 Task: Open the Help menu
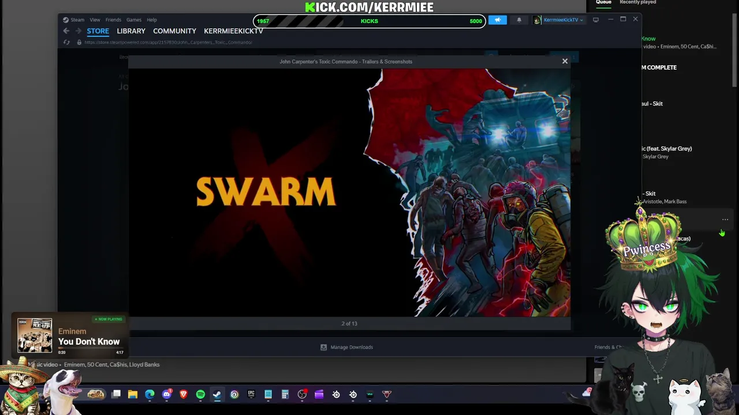[x=151, y=20]
